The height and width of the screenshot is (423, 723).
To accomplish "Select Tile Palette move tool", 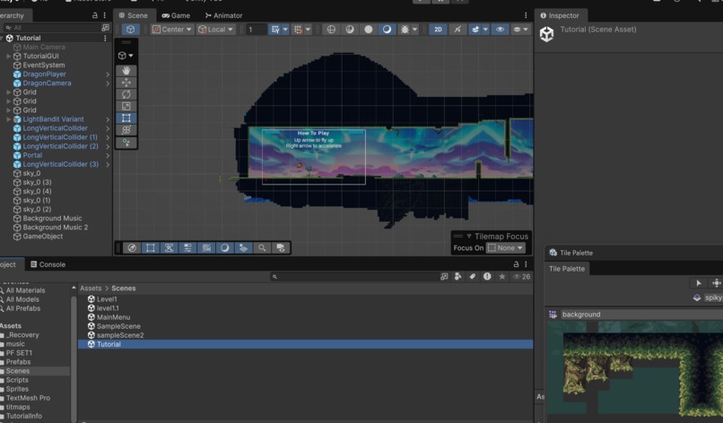I will (x=716, y=283).
